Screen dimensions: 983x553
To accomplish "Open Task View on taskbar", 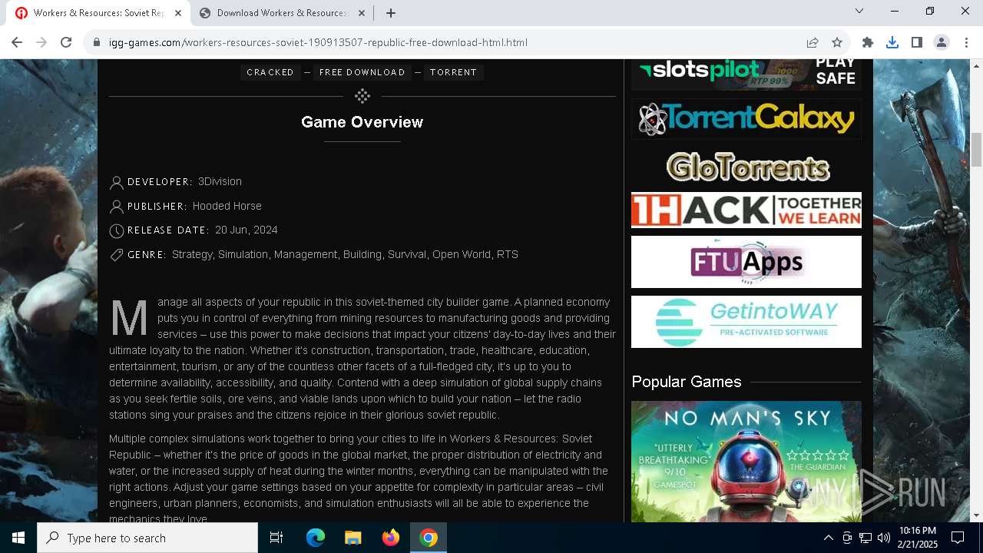I will (x=276, y=538).
